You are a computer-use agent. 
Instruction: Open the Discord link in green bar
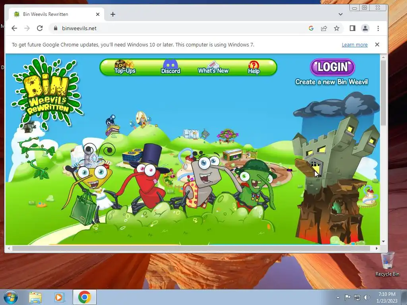(x=170, y=67)
